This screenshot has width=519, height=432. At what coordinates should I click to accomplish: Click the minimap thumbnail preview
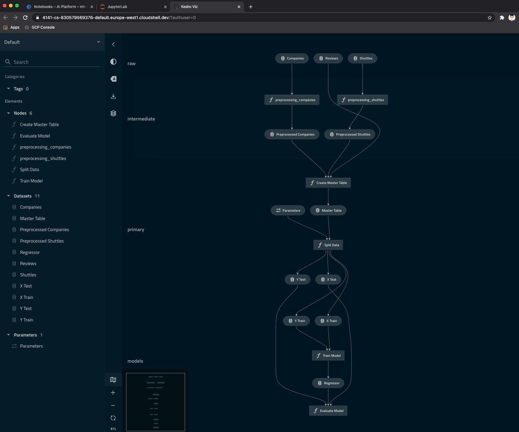156,402
